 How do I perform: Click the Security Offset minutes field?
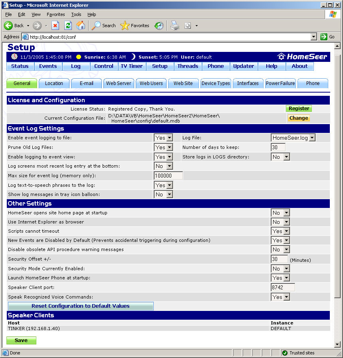click(279, 259)
